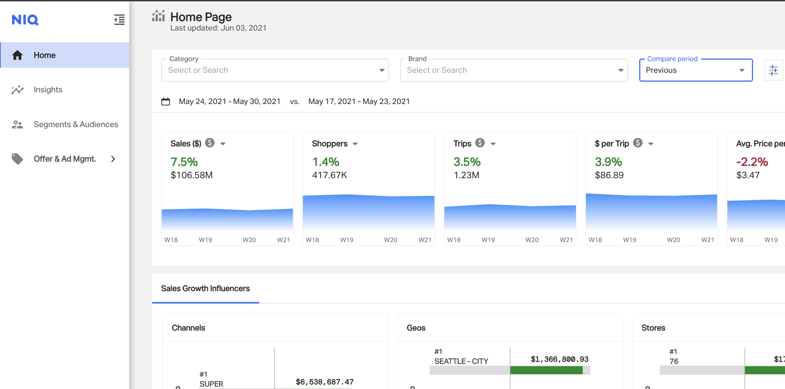
Task: Collapse the sidebar using the collapse icon
Action: 119,20
